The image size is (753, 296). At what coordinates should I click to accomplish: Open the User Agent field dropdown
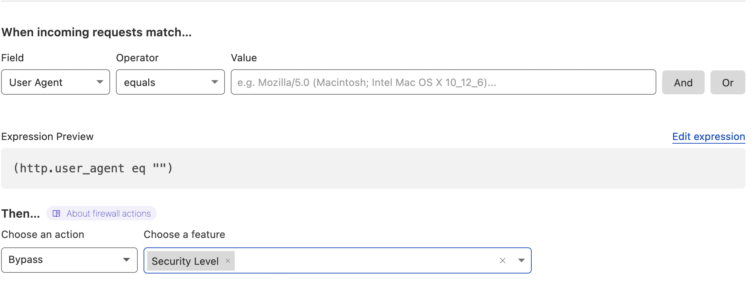click(x=55, y=82)
